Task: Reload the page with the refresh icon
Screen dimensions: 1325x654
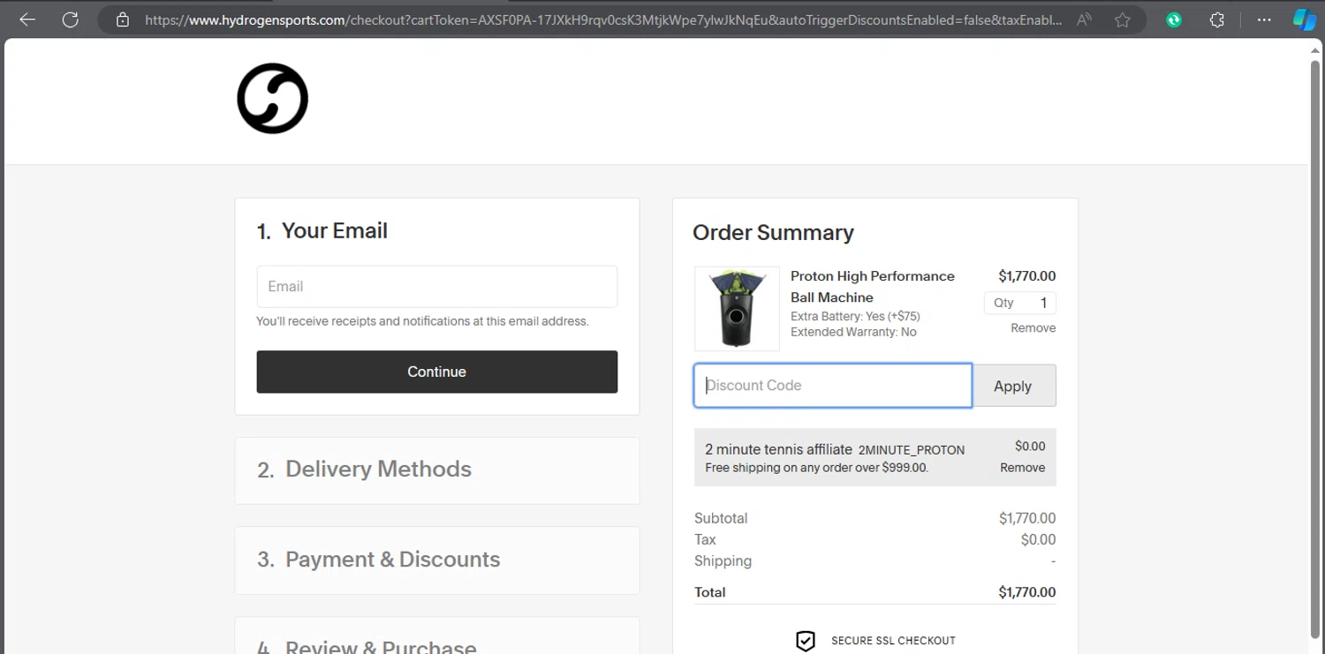Action: 70,19
